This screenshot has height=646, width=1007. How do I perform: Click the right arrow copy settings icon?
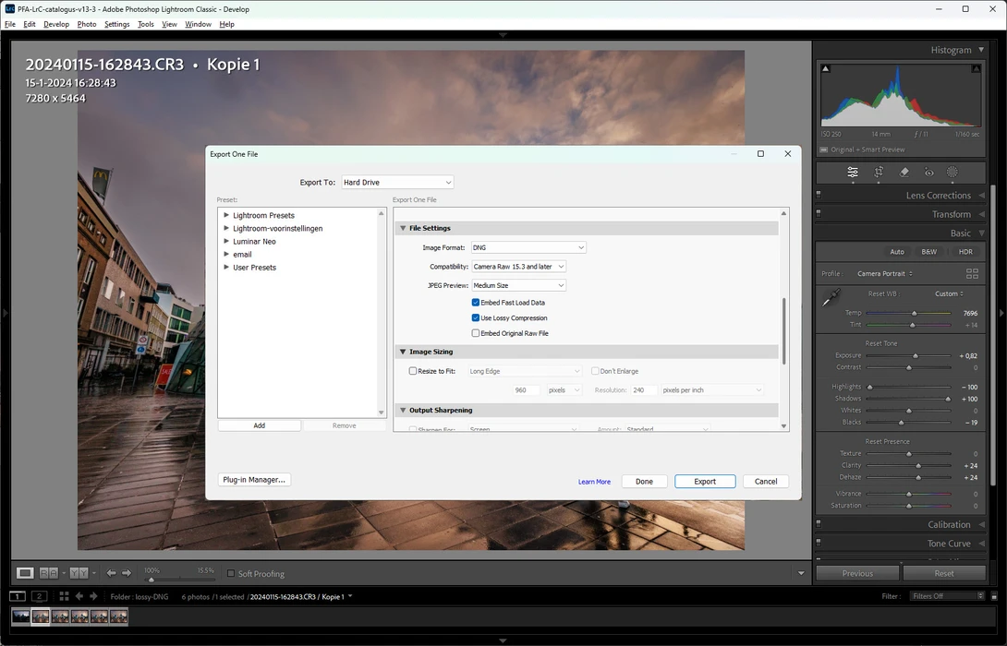point(127,573)
